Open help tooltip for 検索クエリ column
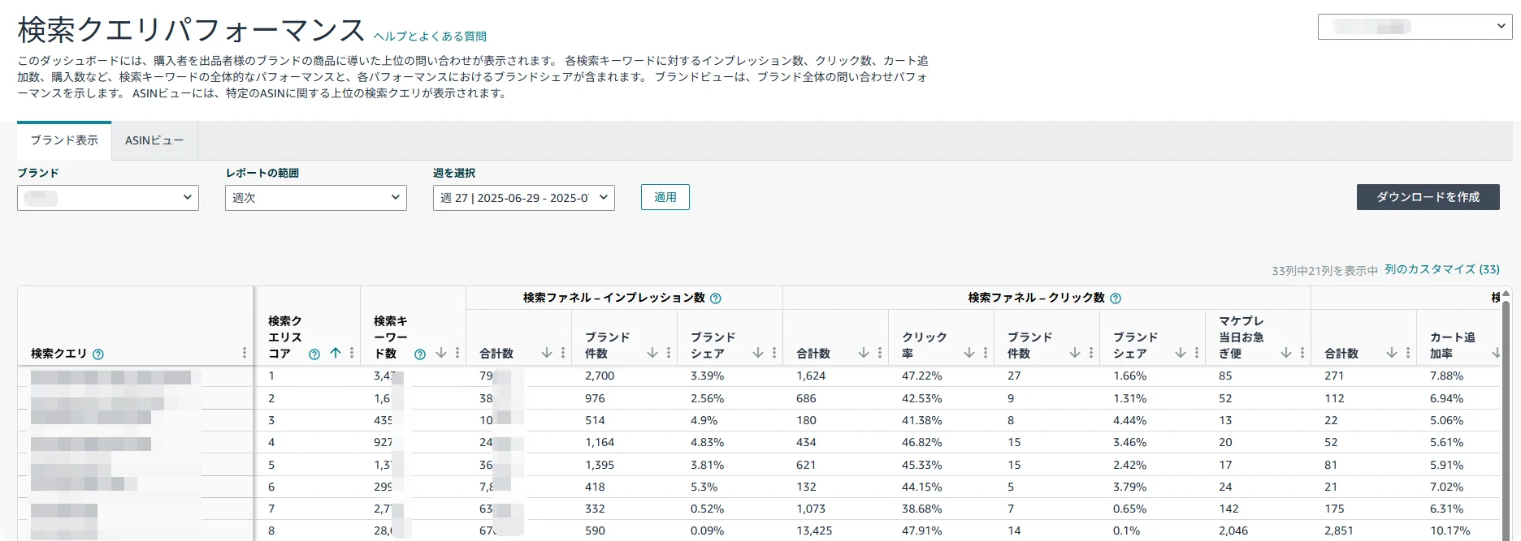Image resolution: width=1521 pixels, height=541 pixels. point(98,354)
